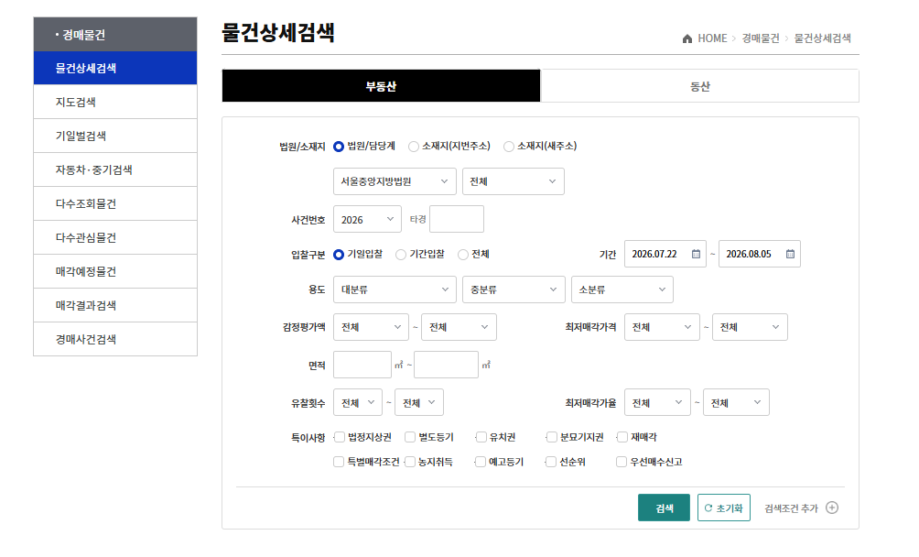Check the 특별매각조건 checkbox
This screenshot has width=919, height=557.
339,462
